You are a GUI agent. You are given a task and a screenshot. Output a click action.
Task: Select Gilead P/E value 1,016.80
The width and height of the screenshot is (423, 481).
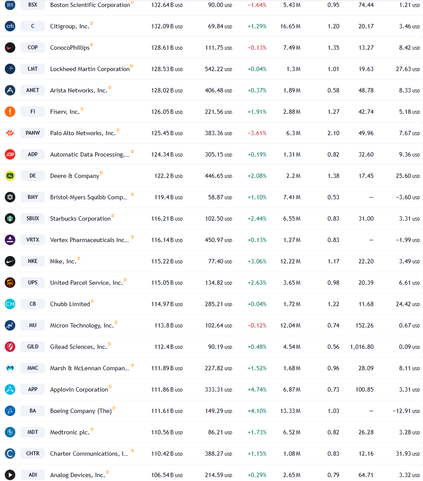pyautogui.click(x=361, y=347)
